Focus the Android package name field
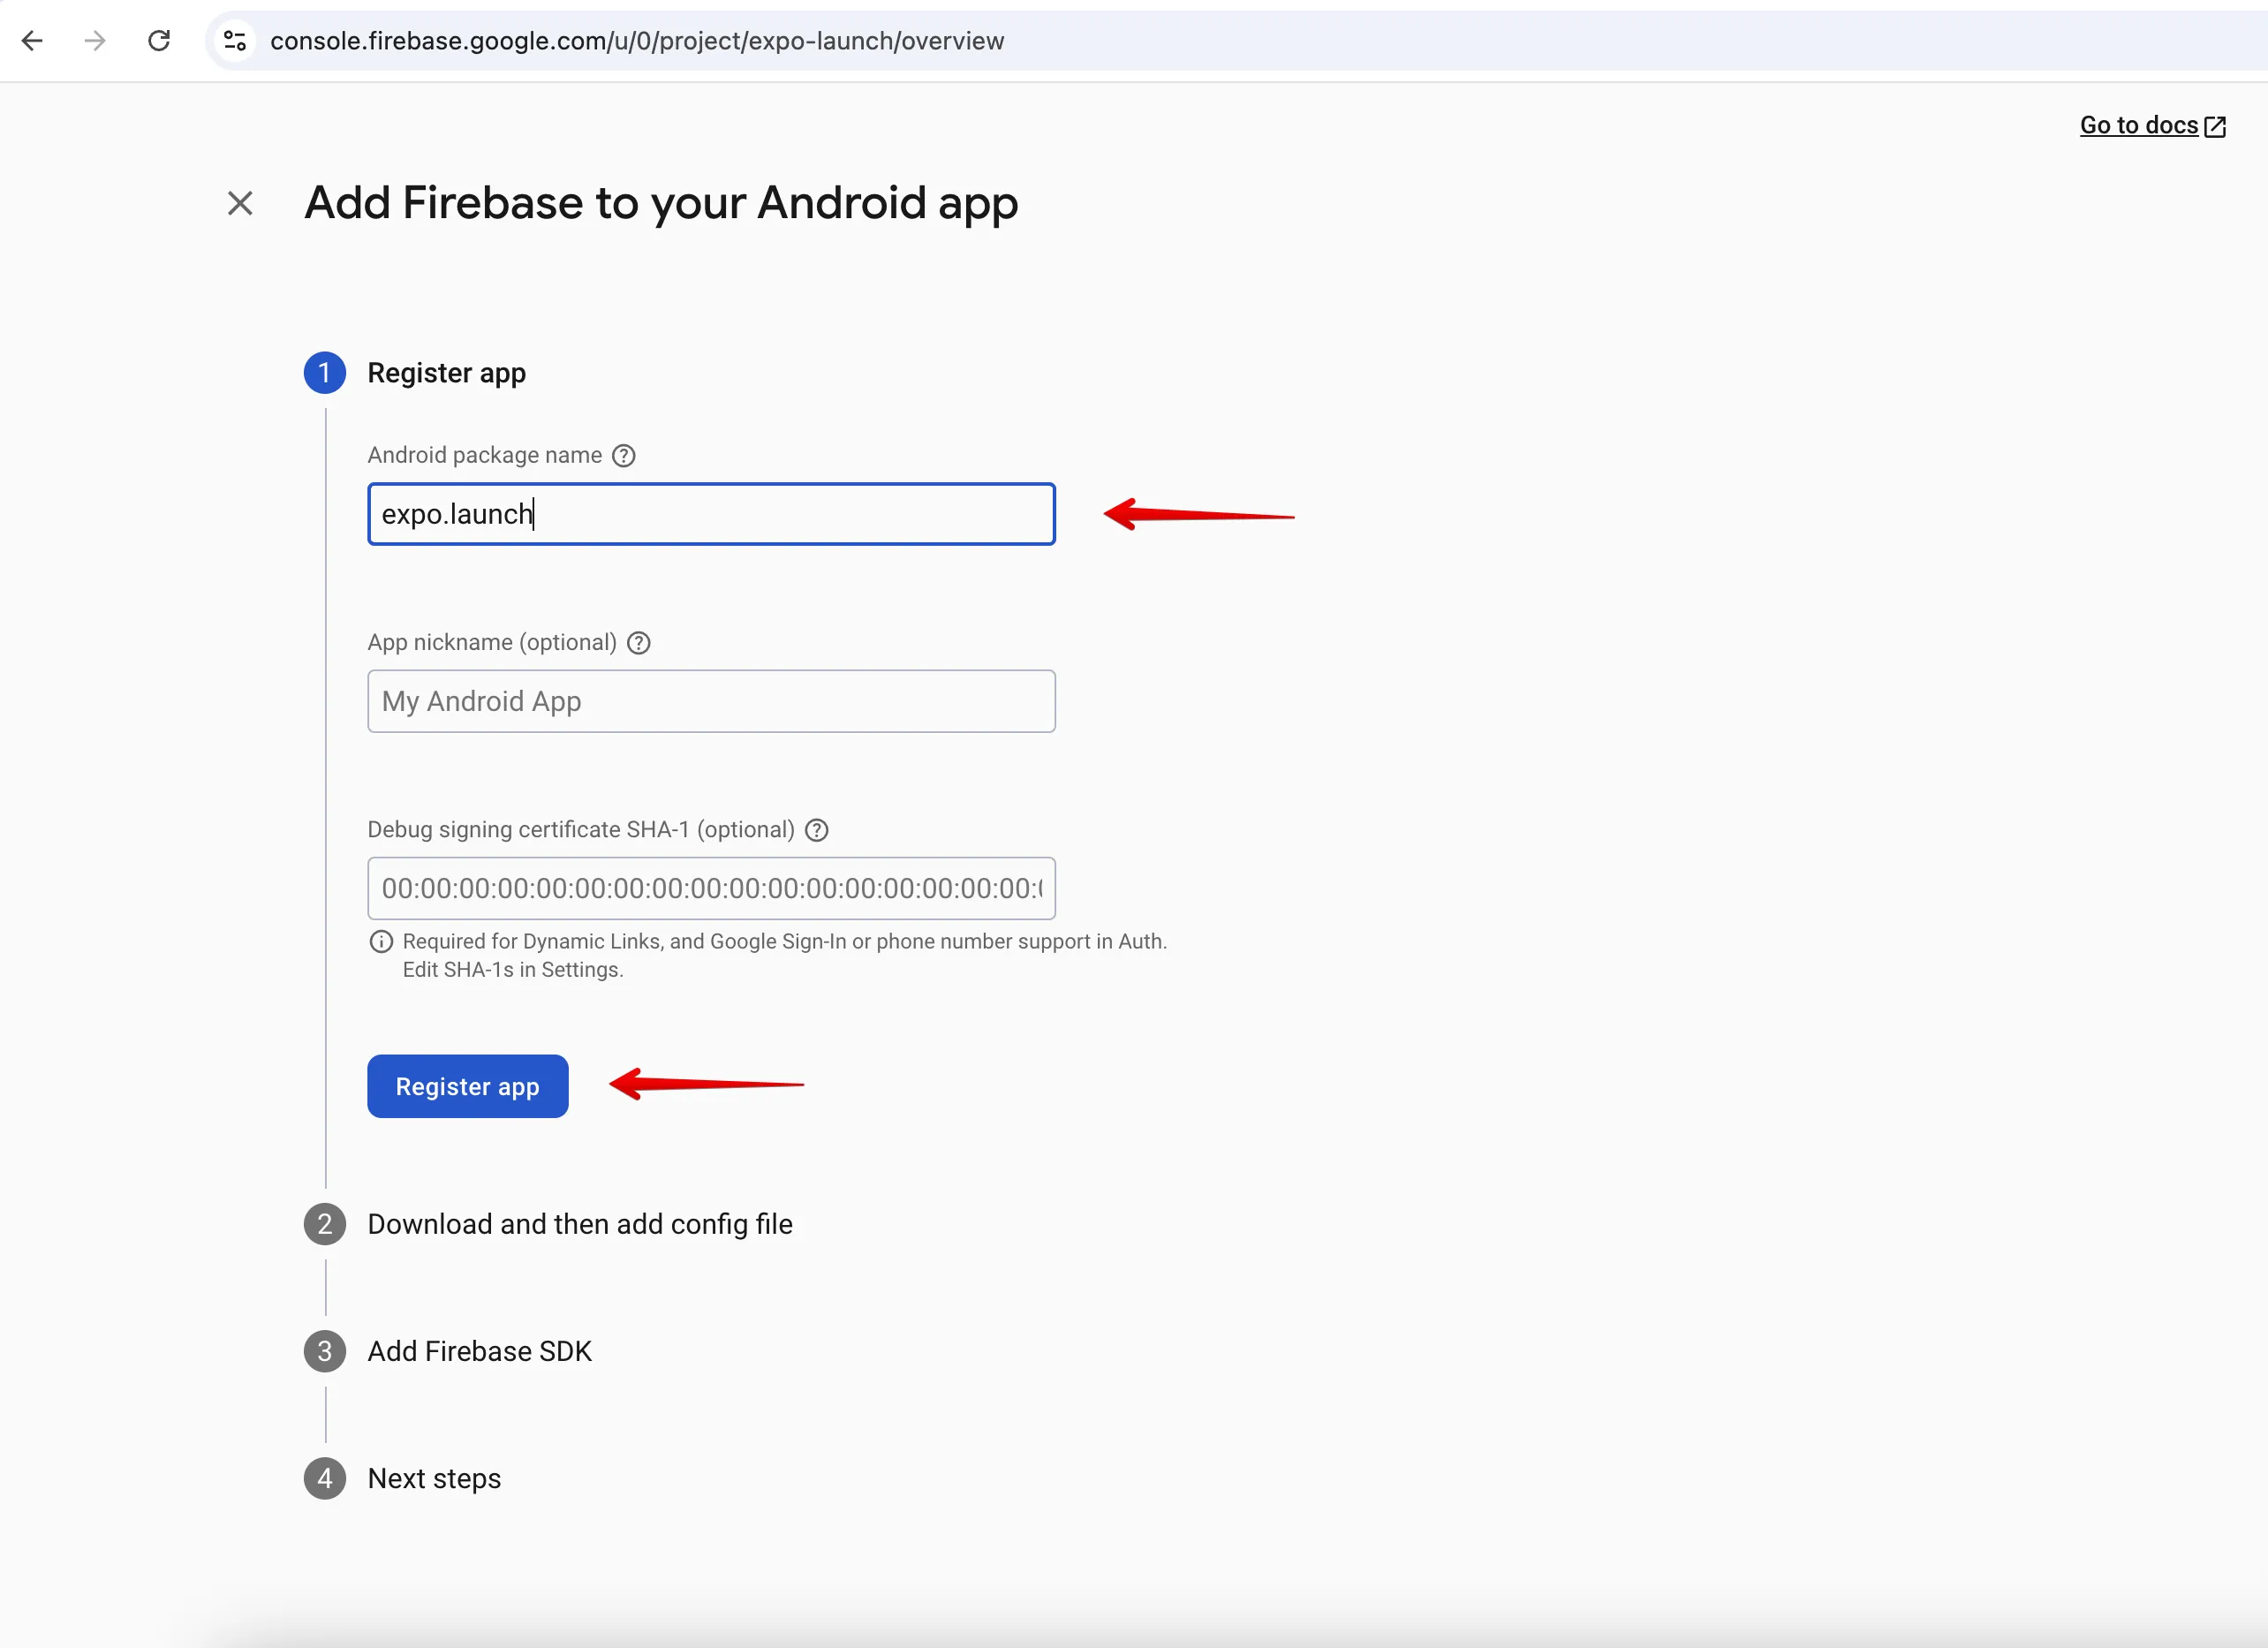 (711, 514)
